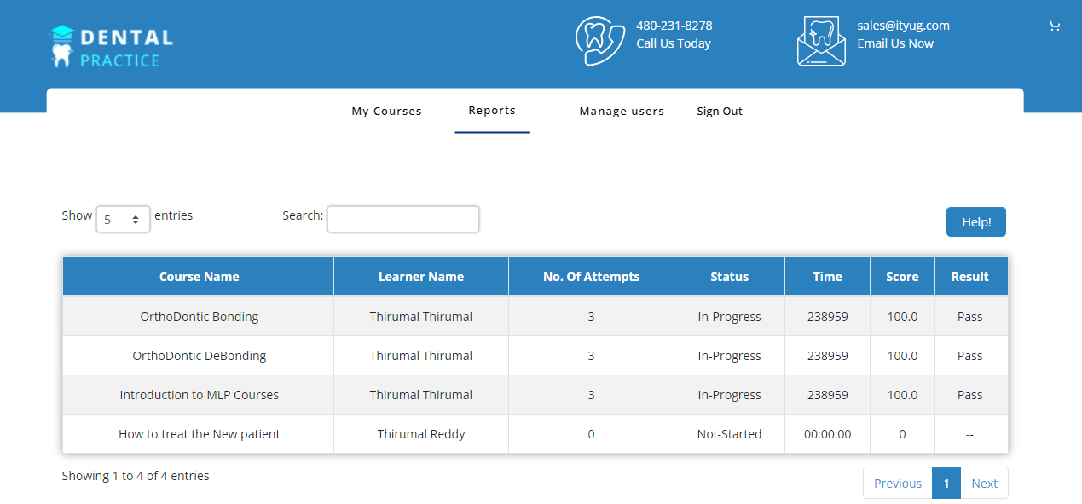Screen dimensions: 1082x504
Task: Open the My Courses tab
Action: [386, 112]
